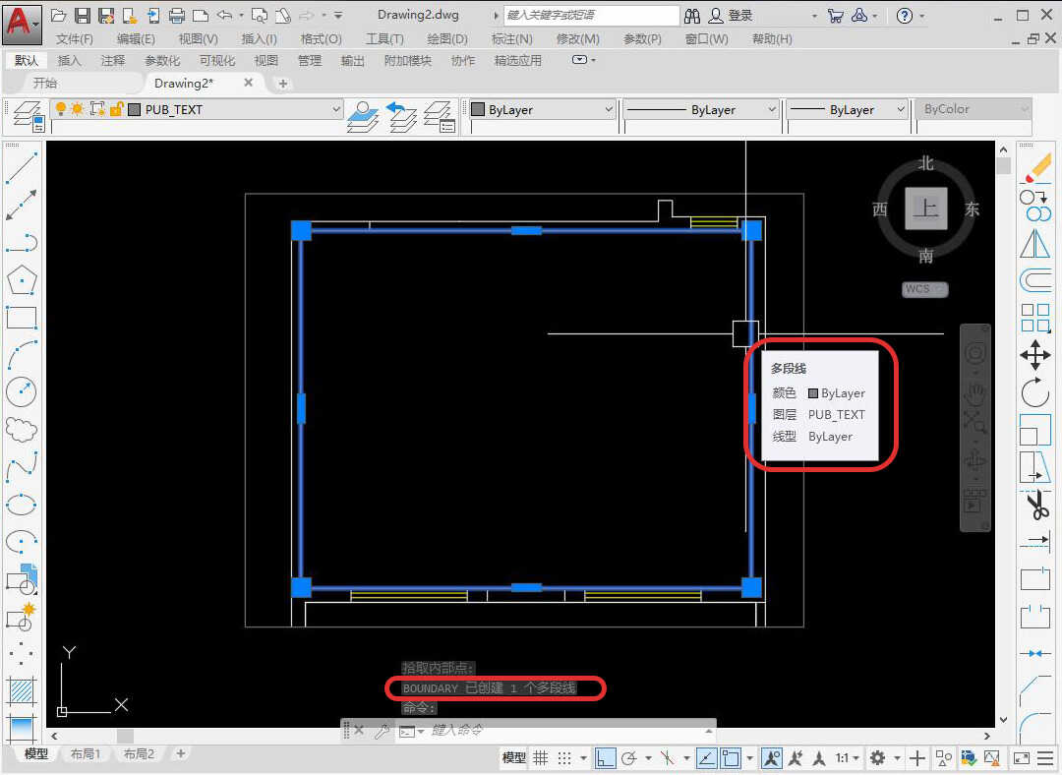Expand the AutoCAD application menu
The height and width of the screenshot is (775, 1062).
(x=22, y=25)
